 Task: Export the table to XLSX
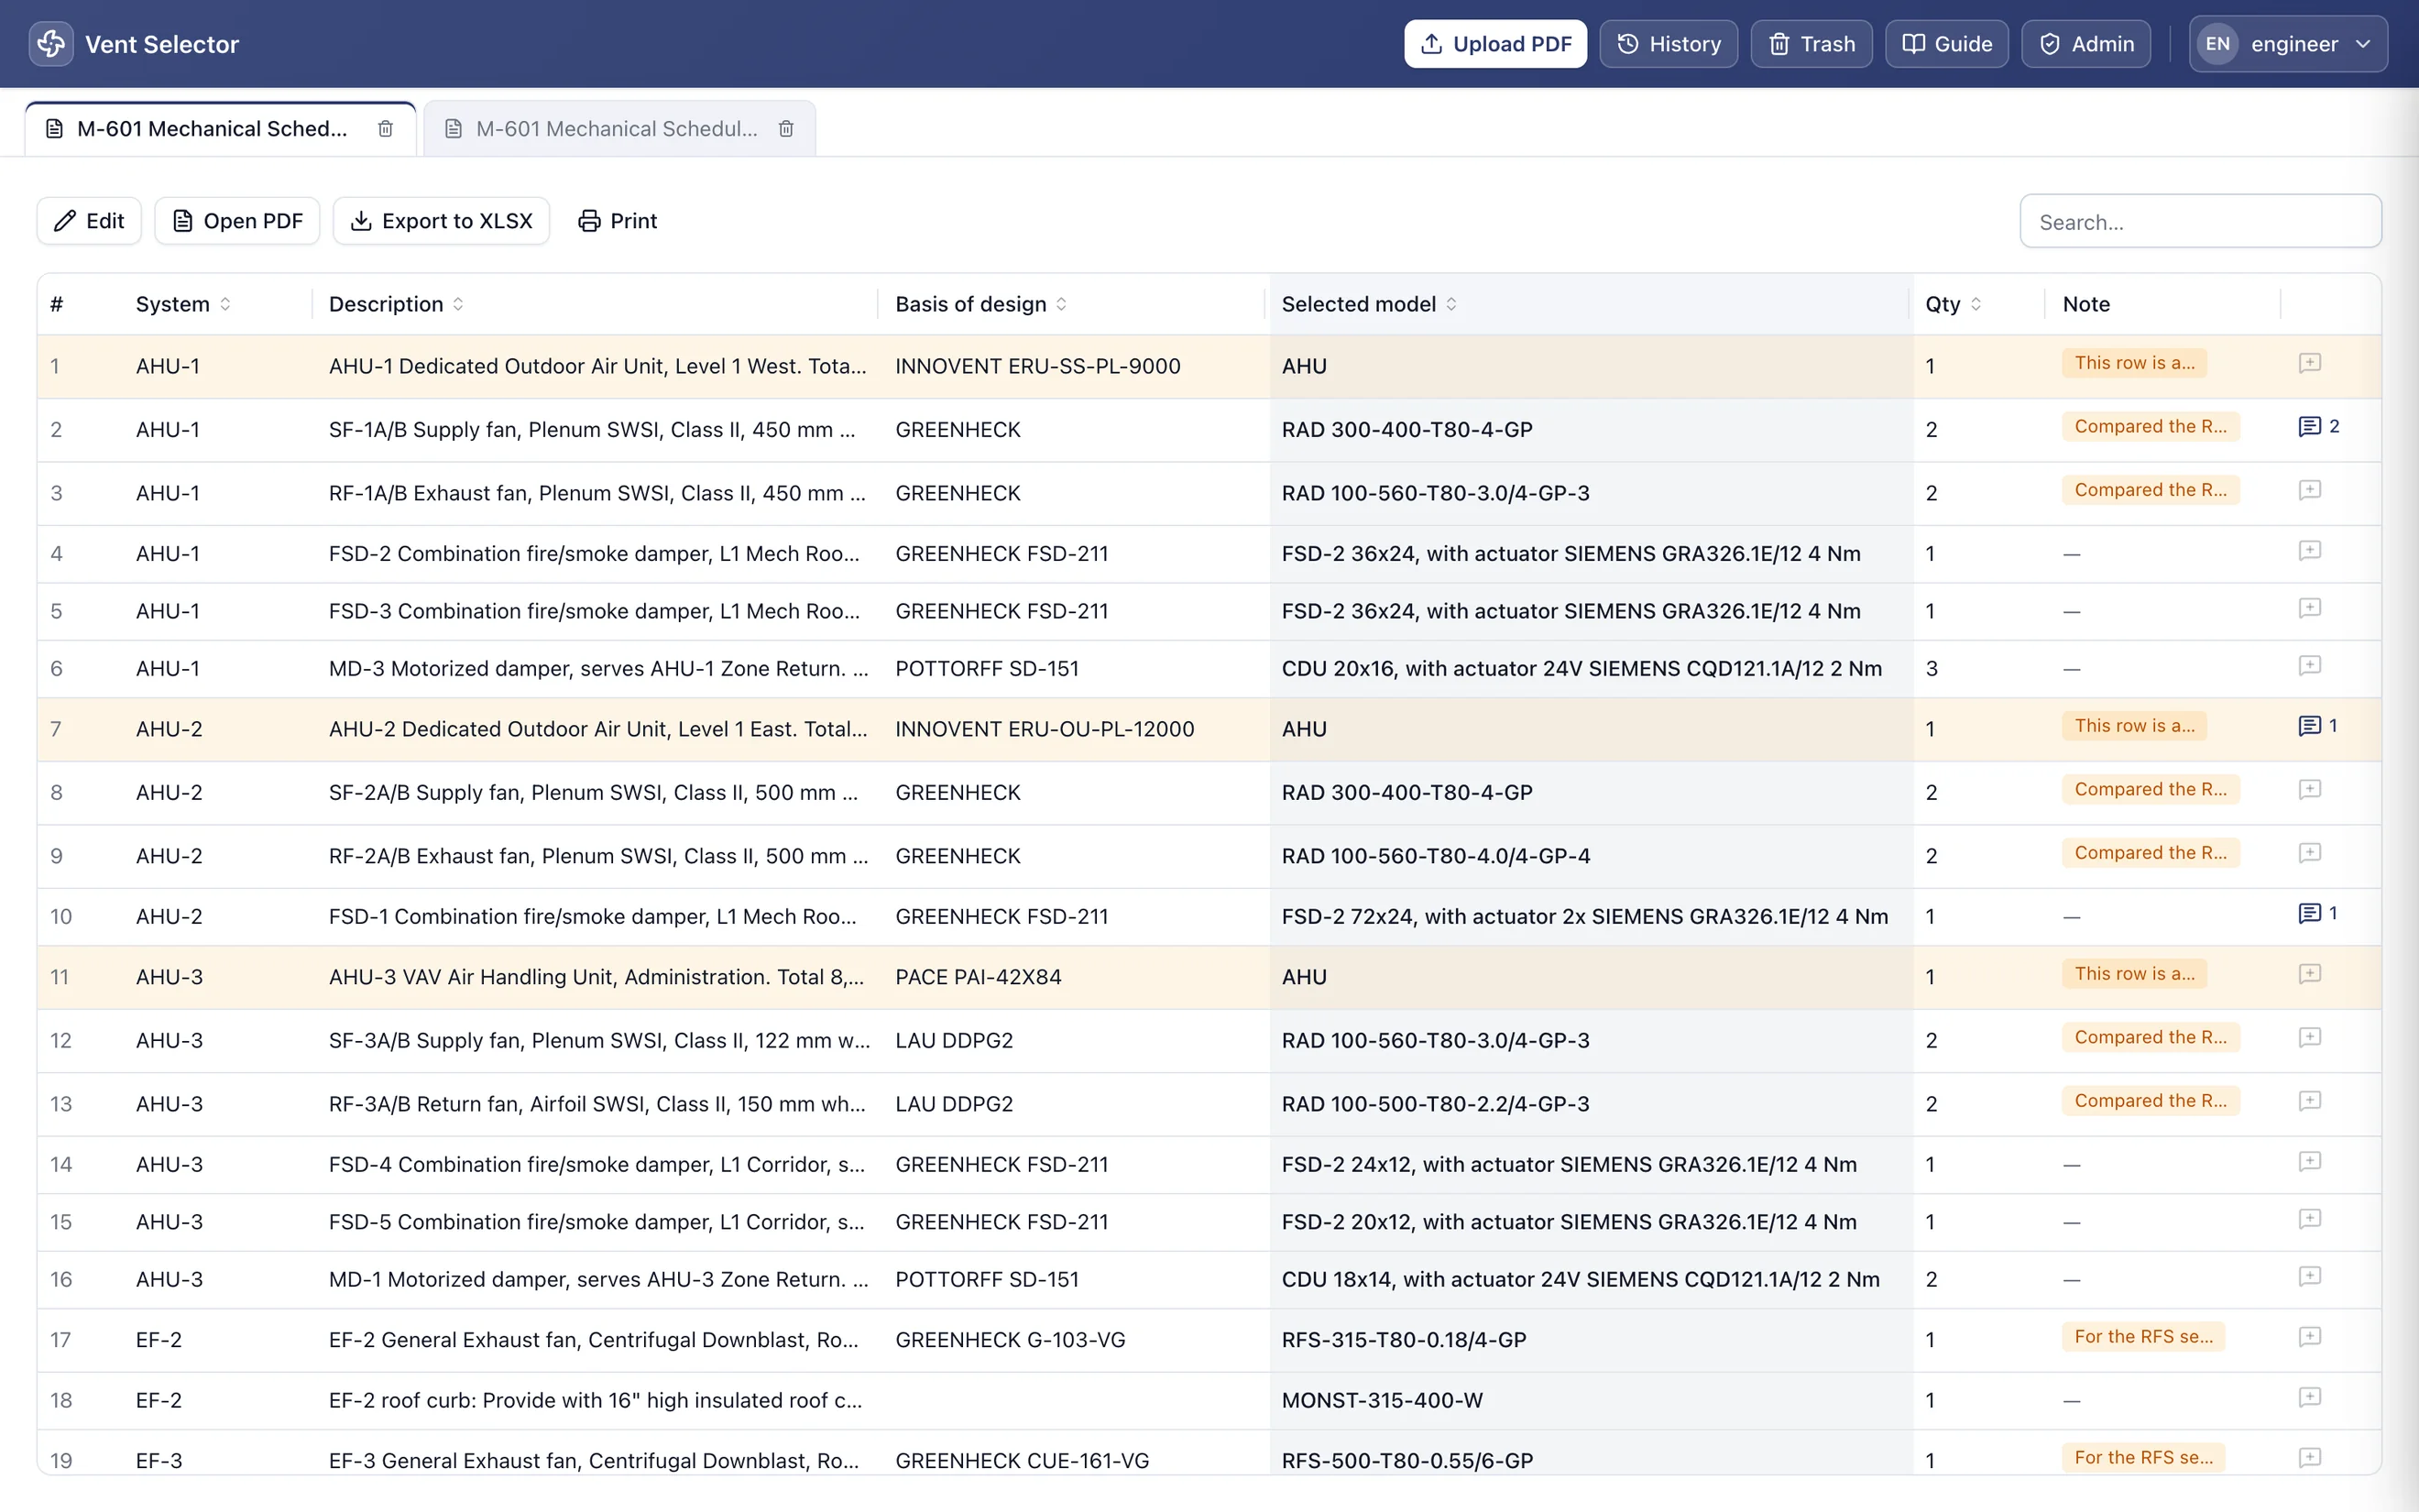[441, 221]
